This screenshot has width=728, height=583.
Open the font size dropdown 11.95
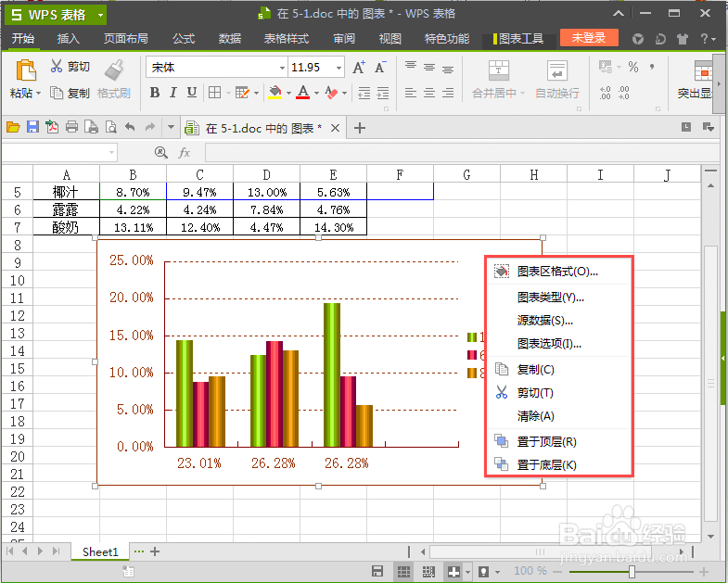(x=338, y=68)
